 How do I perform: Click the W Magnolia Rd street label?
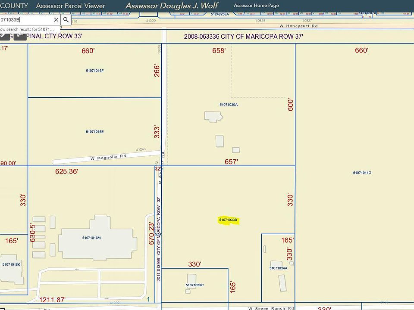[108, 158]
